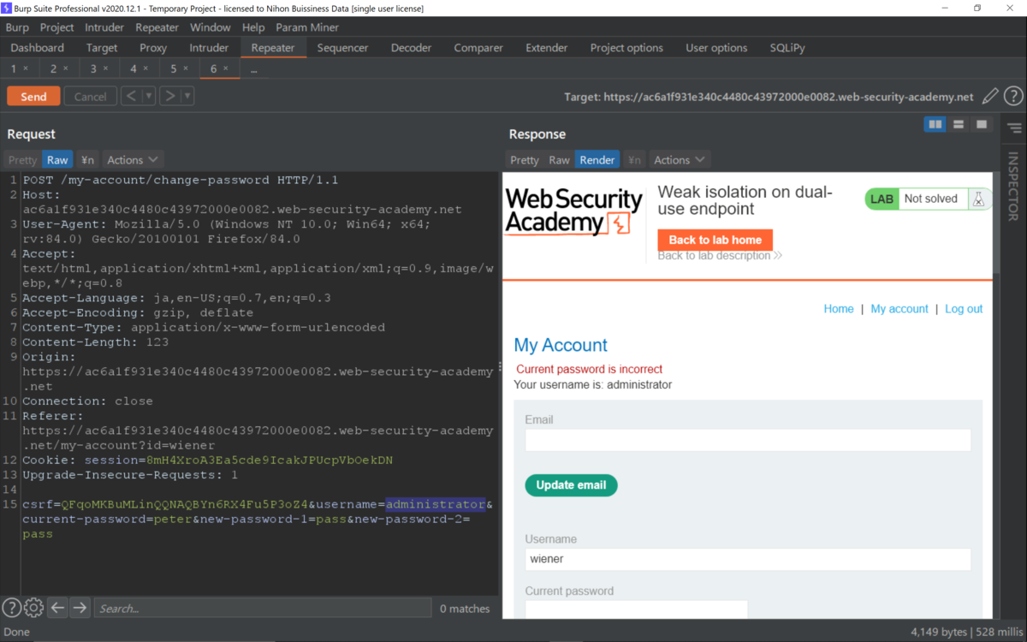Open the Intruder menu

click(x=104, y=27)
